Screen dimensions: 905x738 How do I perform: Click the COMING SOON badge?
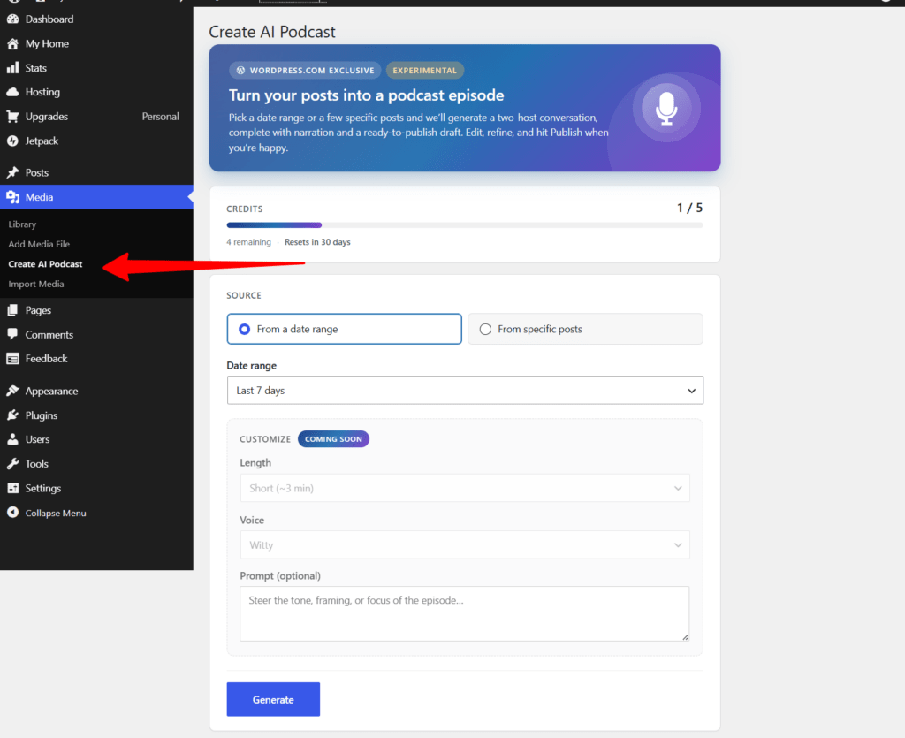(333, 439)
